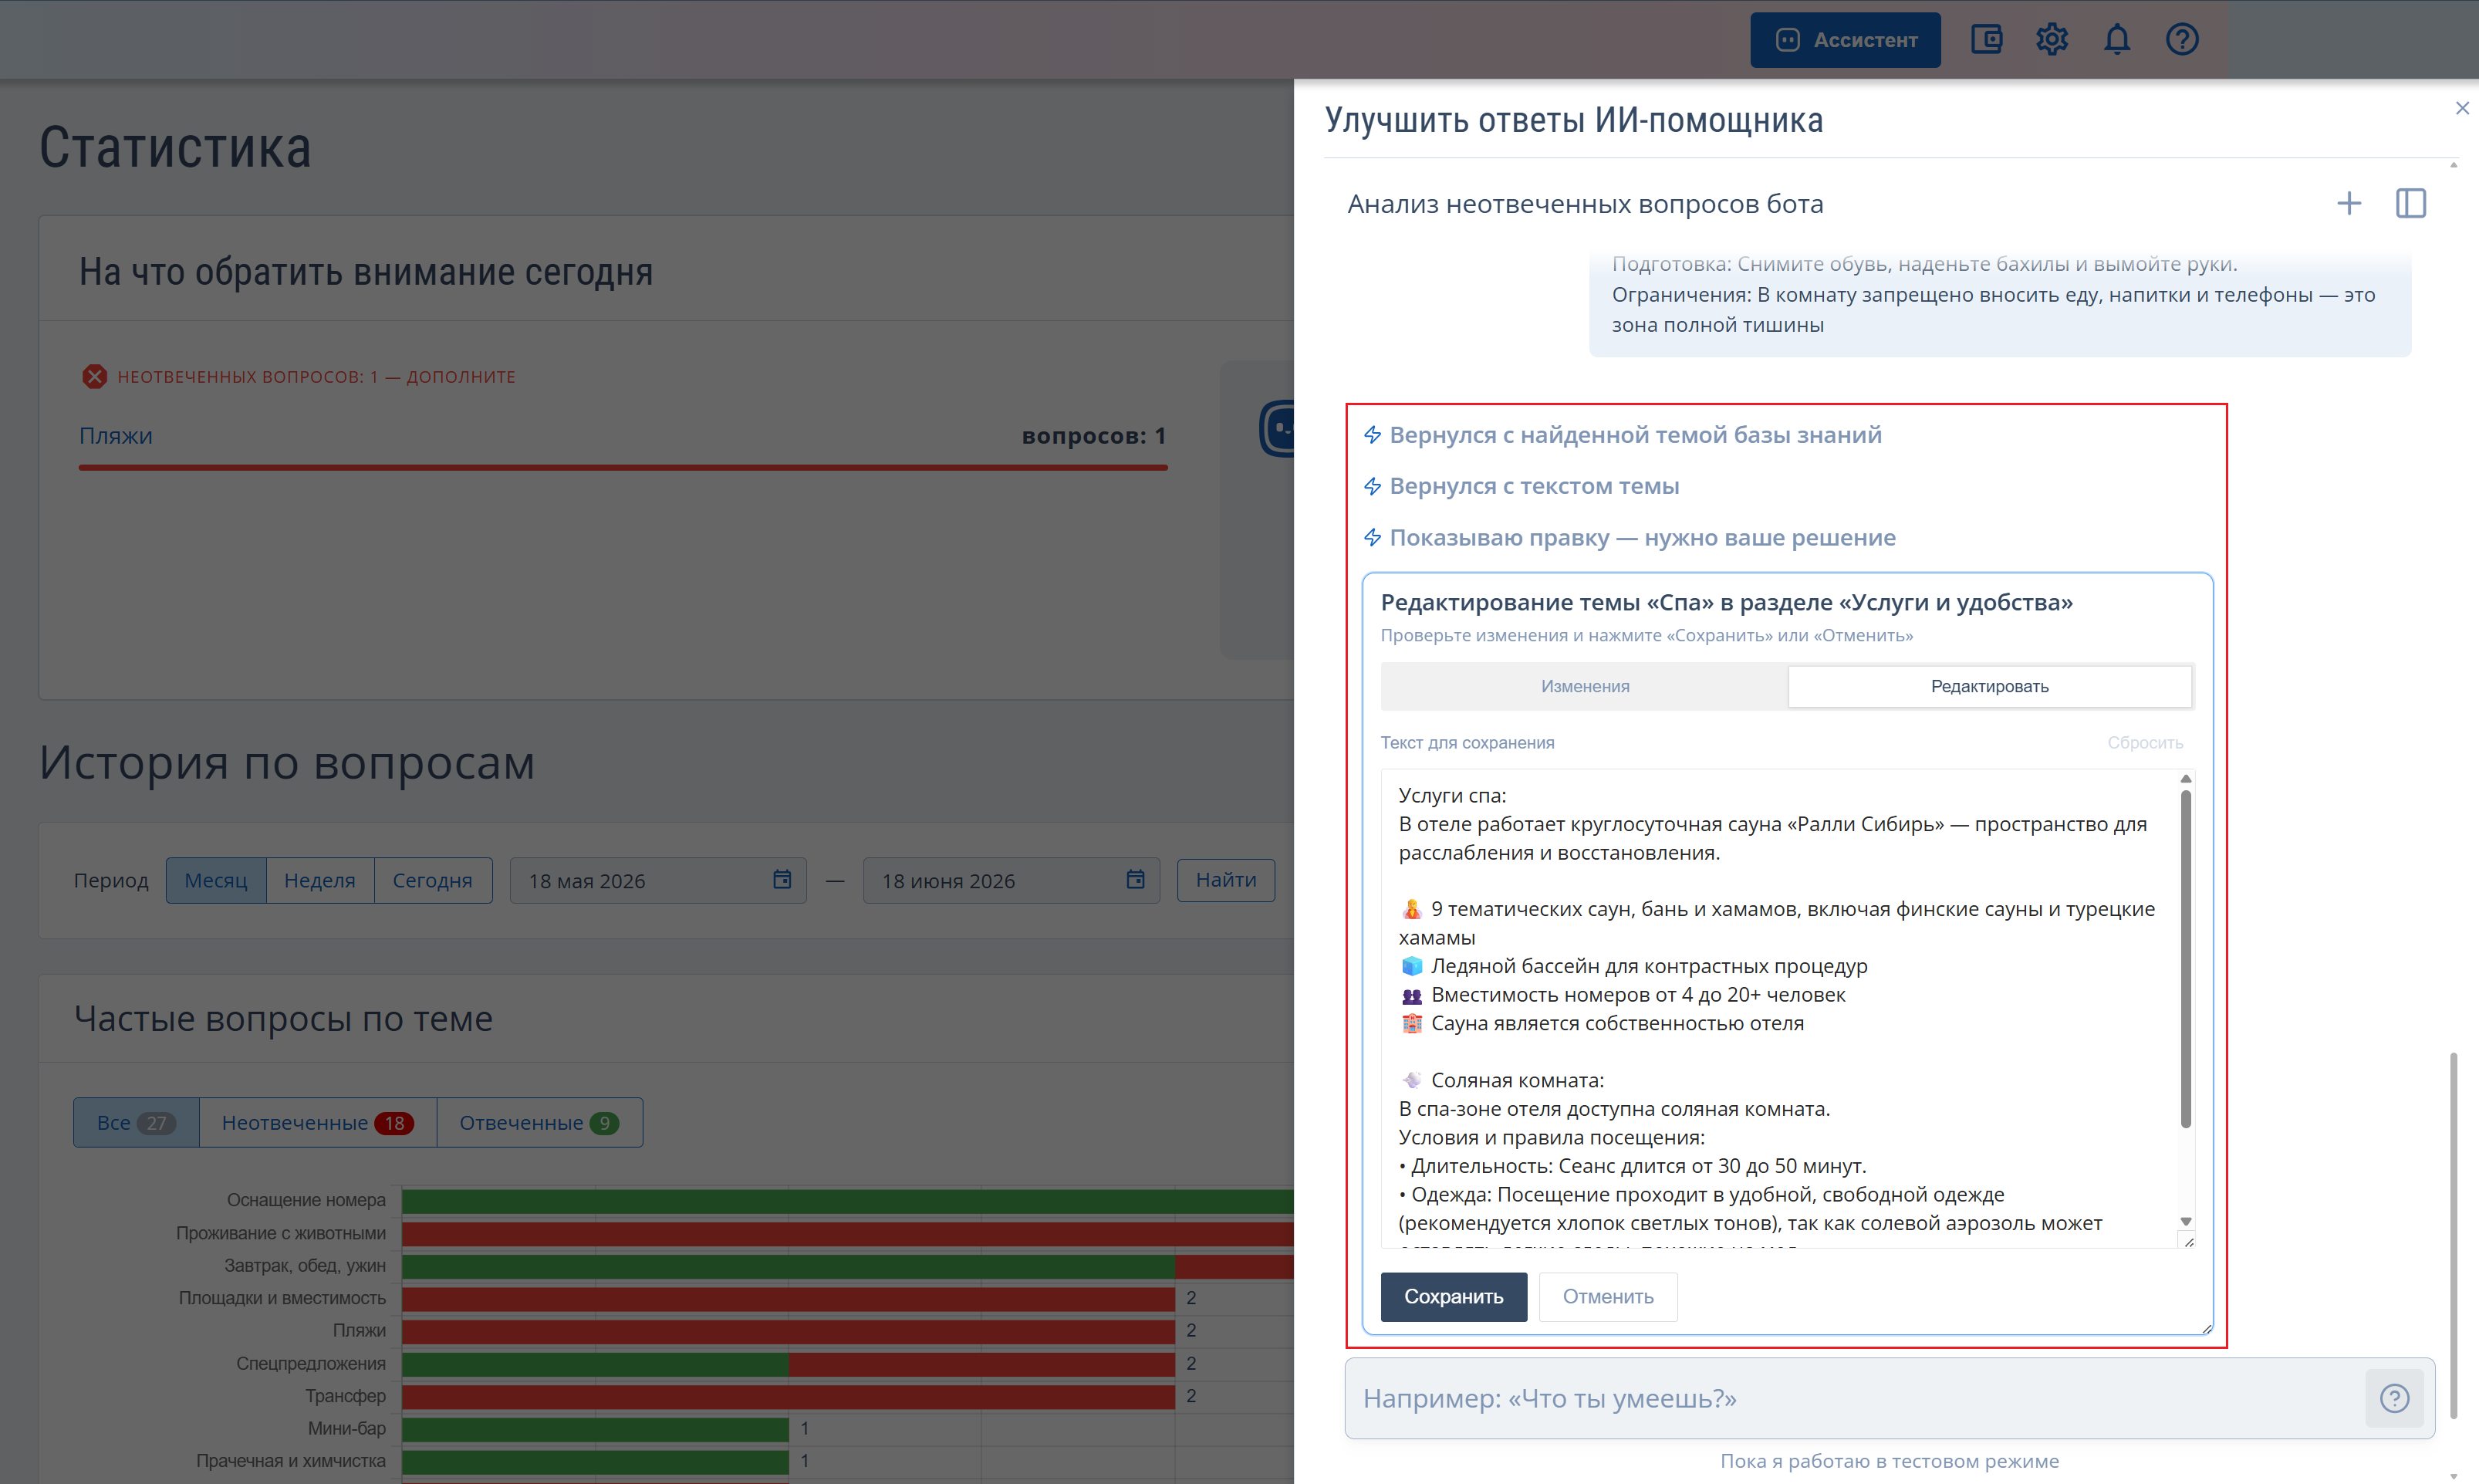The width and height of the screenshot is (2479, 1484).
Task: Filter by Неотвеченные 18
Action: coord(318,1123)
